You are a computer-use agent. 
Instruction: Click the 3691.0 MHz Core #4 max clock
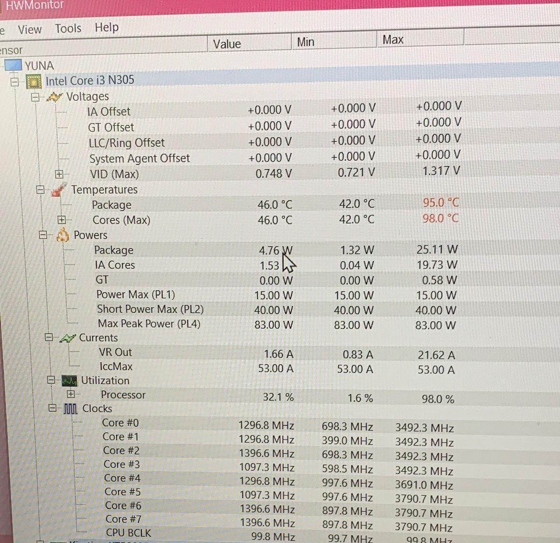click(x=424, y=486)
